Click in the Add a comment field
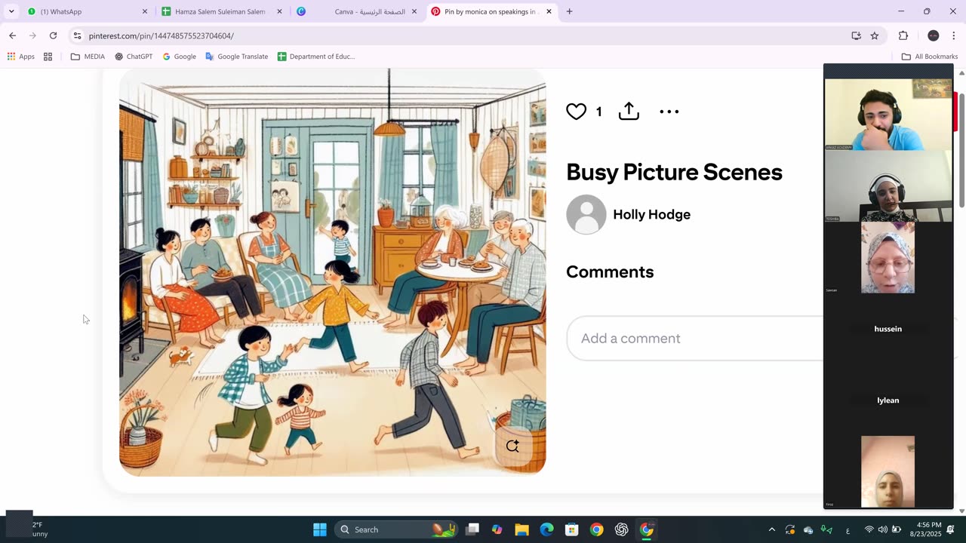 694,338
